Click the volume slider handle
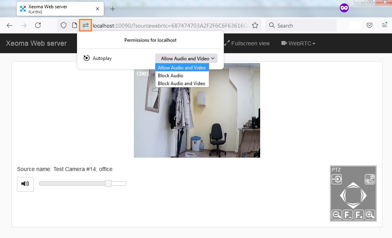 click(x=108, y=184)
